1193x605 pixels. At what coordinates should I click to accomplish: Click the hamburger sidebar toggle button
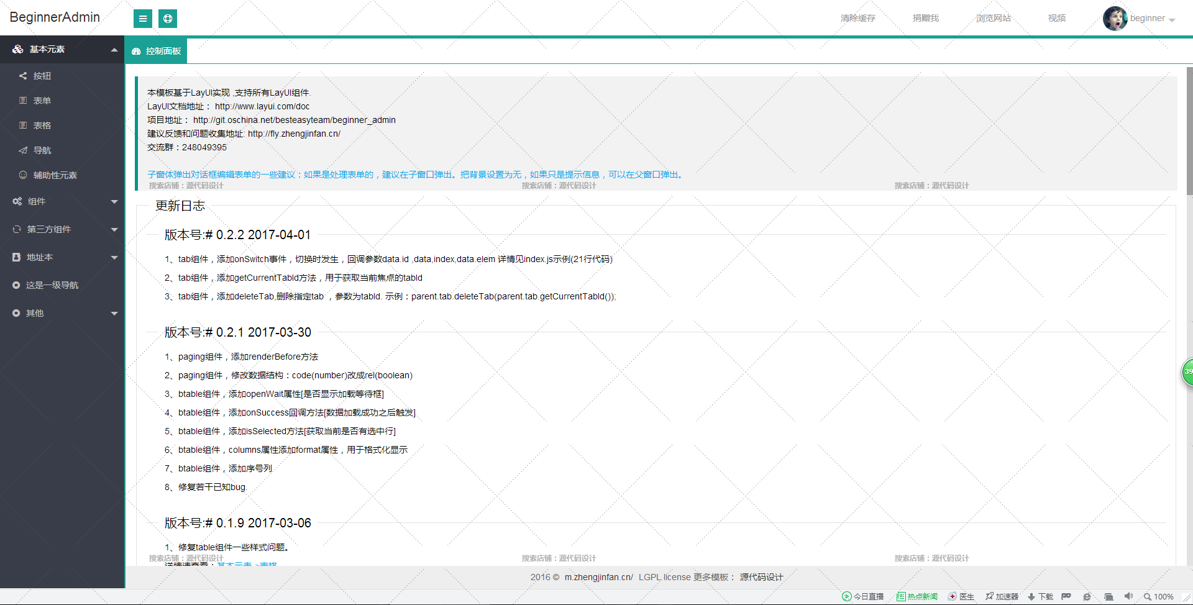pyautogui.click(x=142, y=19)
